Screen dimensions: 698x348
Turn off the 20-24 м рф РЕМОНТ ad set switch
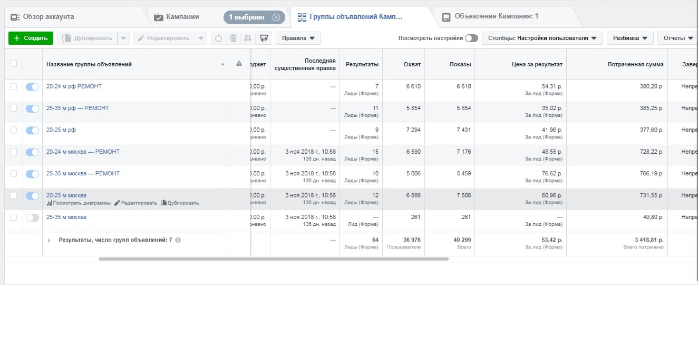[32, 87]
